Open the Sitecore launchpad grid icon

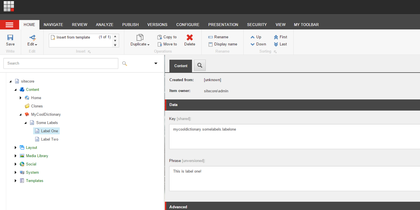[x=9, y=6]
